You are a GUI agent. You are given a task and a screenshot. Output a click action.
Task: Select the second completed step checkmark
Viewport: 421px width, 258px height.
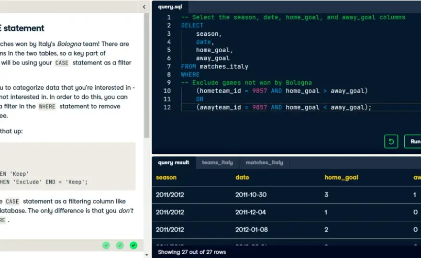tap(120, 245)
